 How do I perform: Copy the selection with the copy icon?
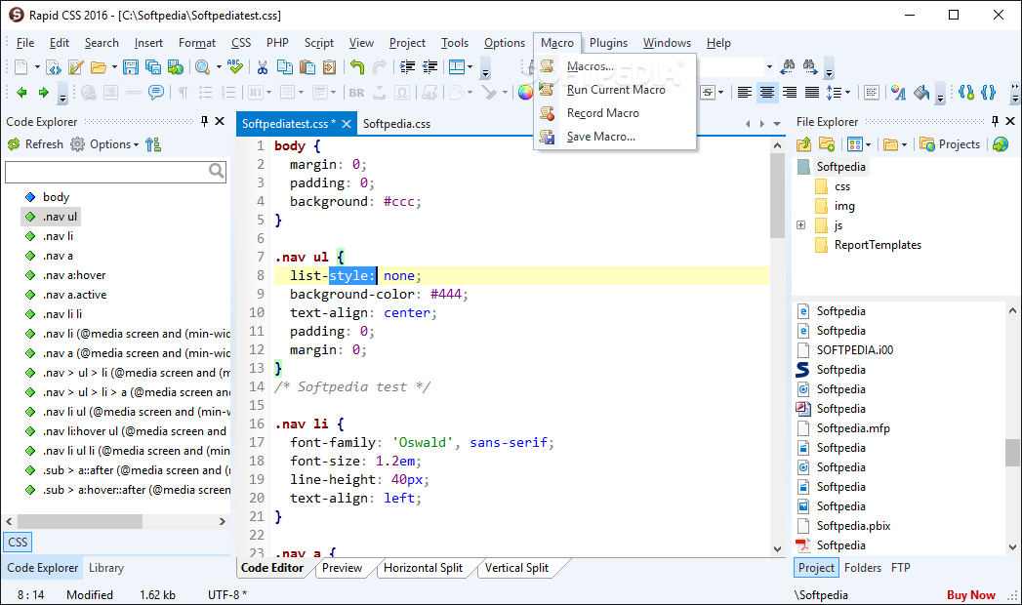point(285,67)
